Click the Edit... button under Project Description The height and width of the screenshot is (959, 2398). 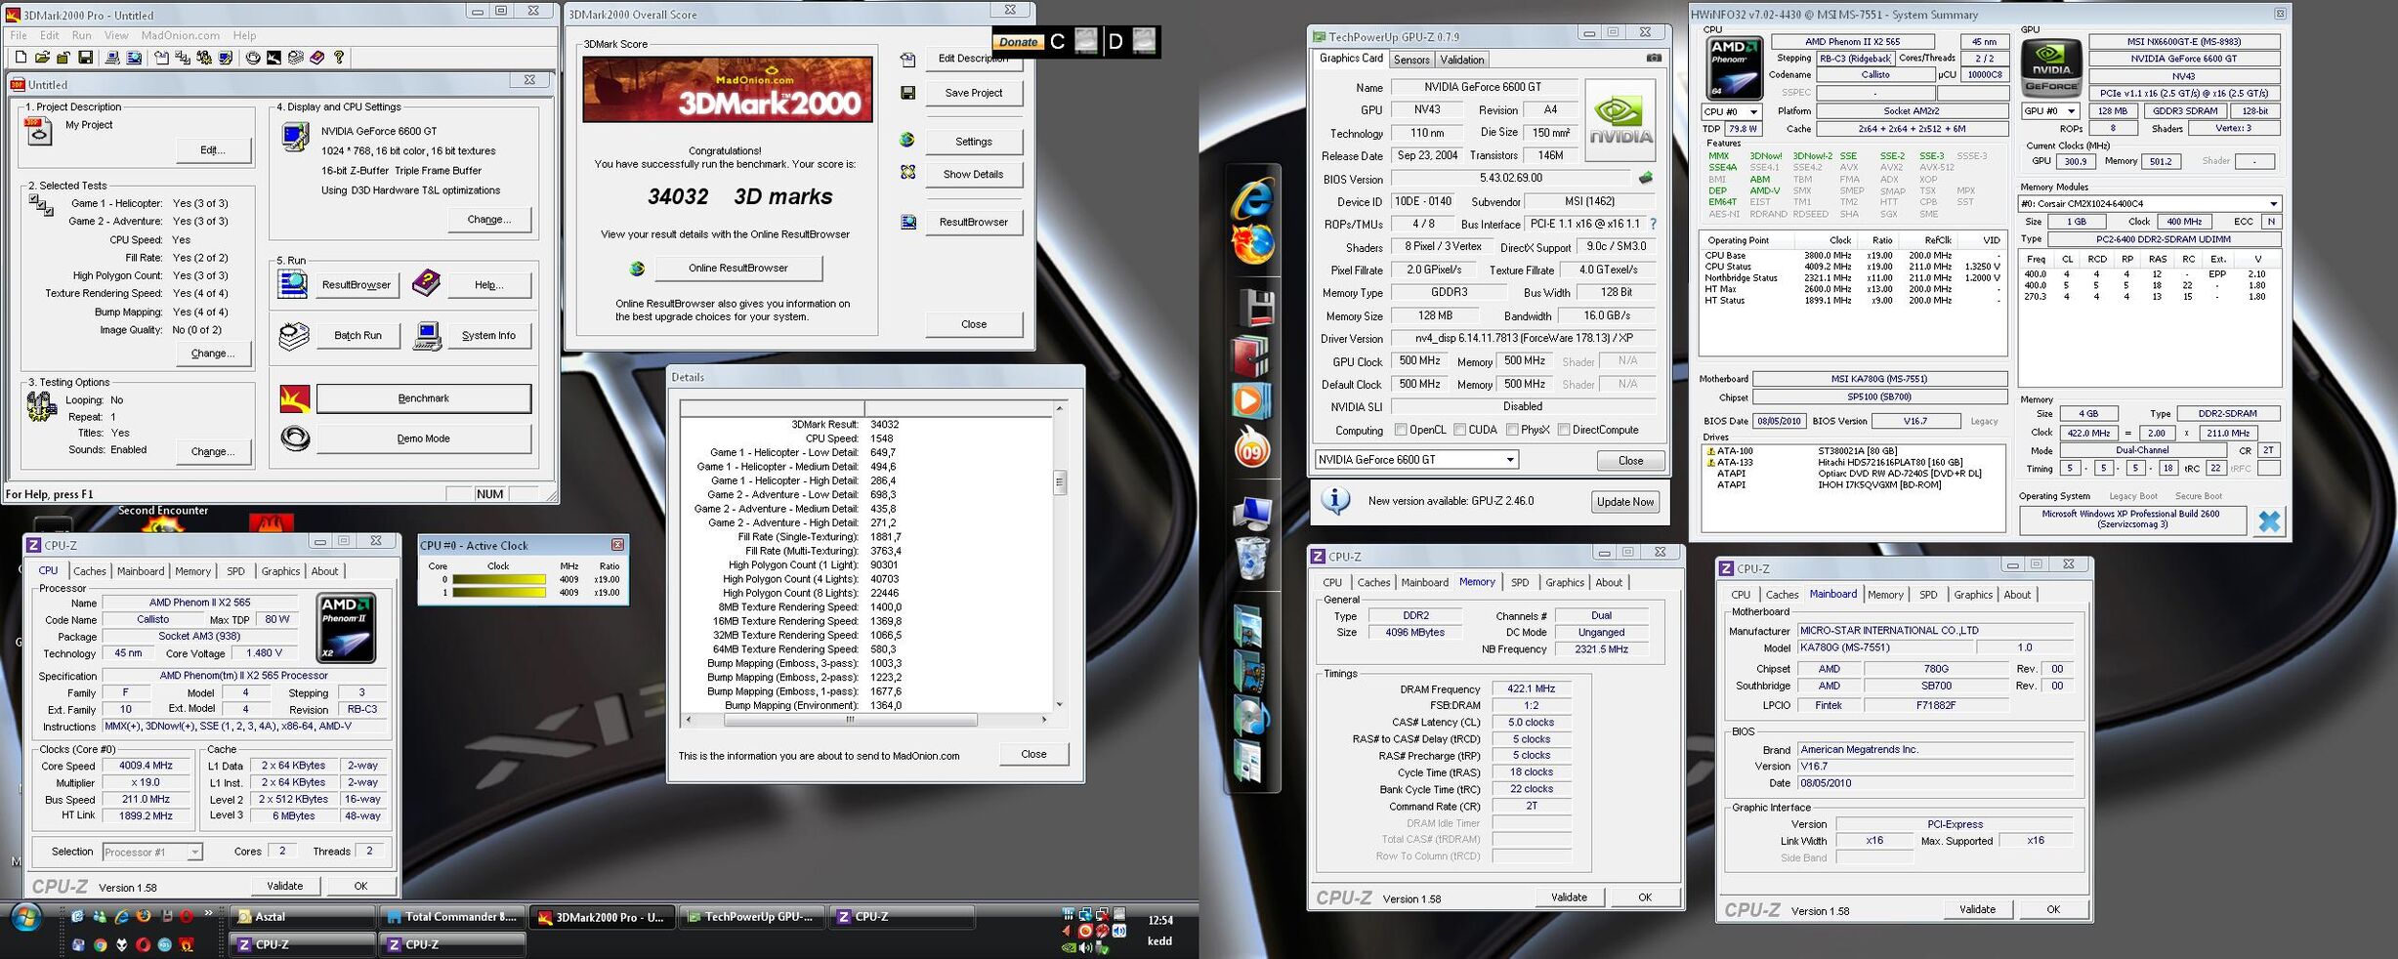[x=213, y=150]
